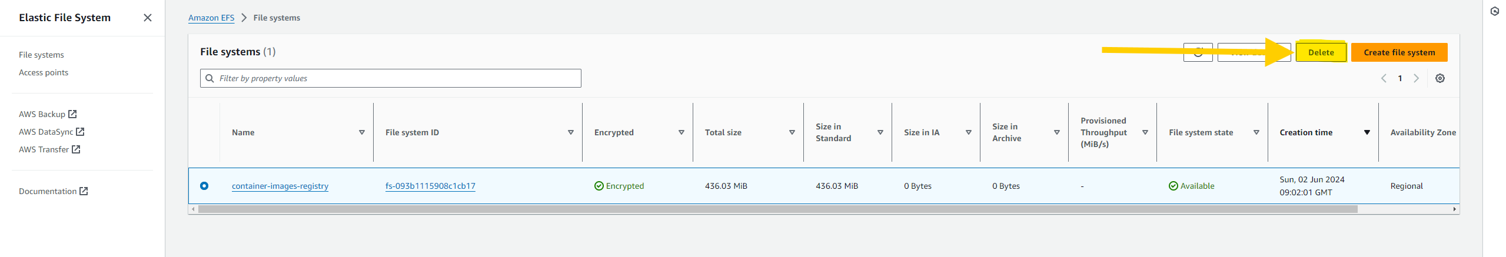The width and height of the screenshot is (1506, 257).
Task: Open table preferences gear icon
Action: coord(1439,78)
